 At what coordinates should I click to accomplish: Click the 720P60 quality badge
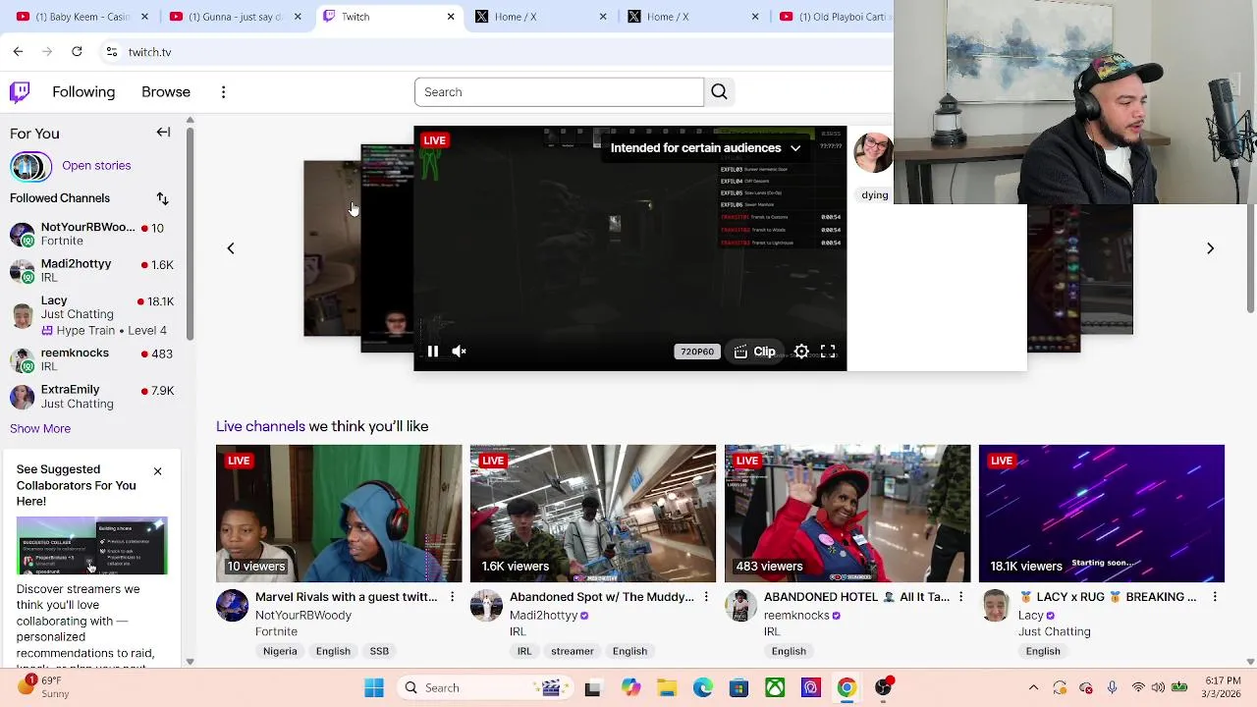pyautogui.click(x=697, y=352)
